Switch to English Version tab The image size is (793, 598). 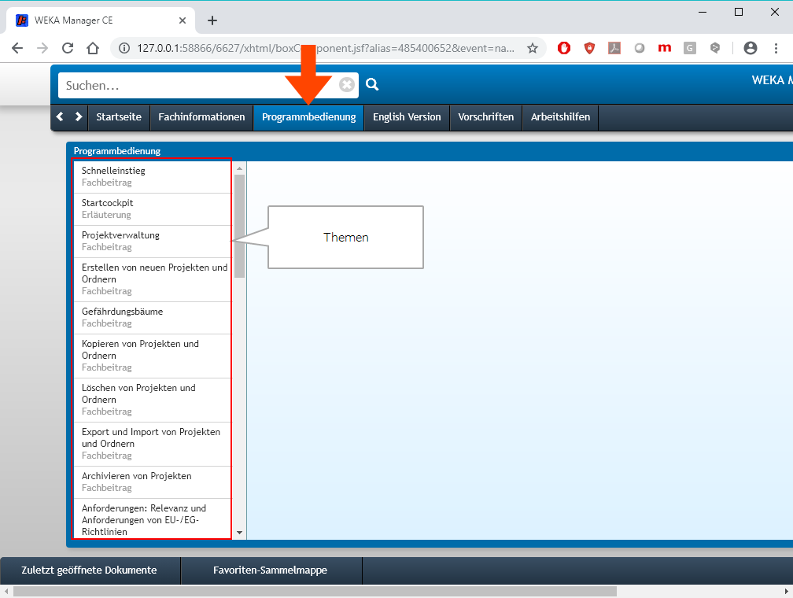pyautogui.click(x=407, y=117)
